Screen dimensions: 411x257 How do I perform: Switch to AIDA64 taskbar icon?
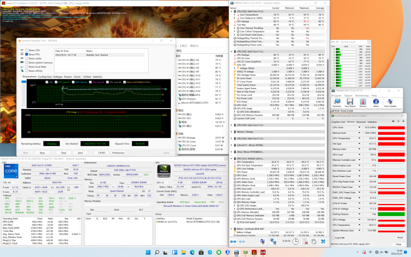pos(263,252)
